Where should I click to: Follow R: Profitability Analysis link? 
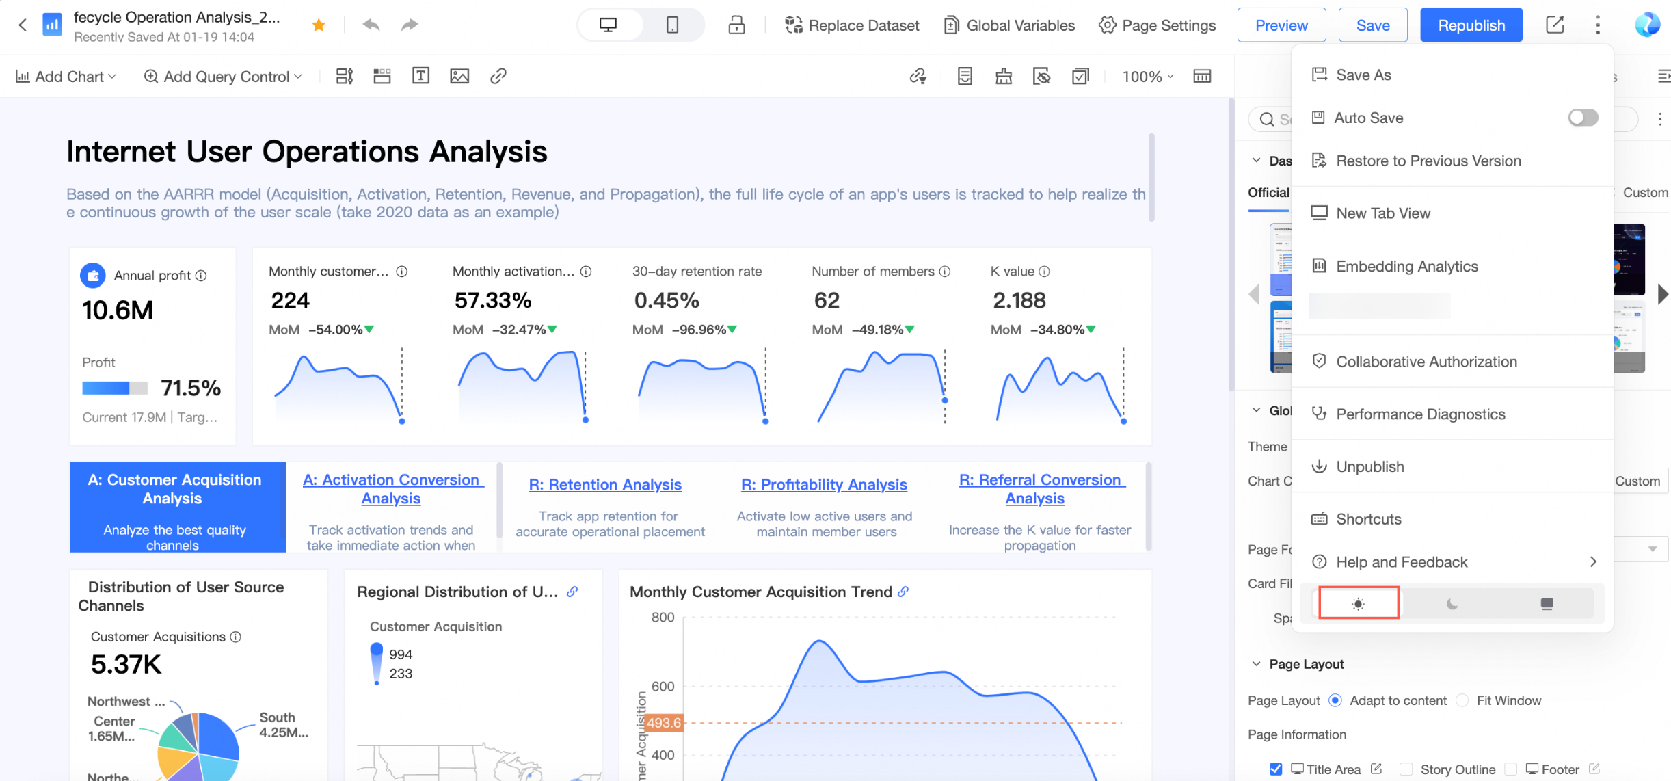pyautogui.click(x=824, y=484)
